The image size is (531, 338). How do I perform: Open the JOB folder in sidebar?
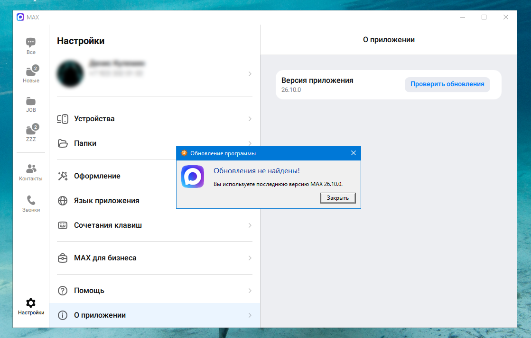[x=31, y=105]
